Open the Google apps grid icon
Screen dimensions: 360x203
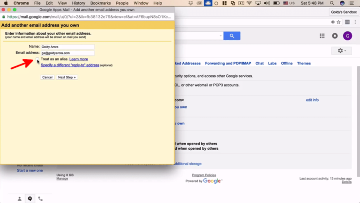coord(322,36)
